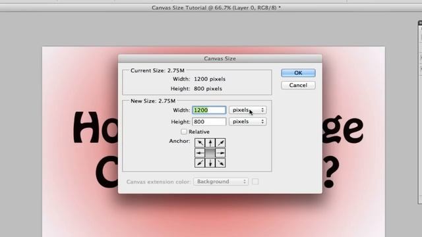Viewport: 422px width, 237px height.
Task: Cancel the Canvas Size dialog
Action: click(x=298, y=85)
